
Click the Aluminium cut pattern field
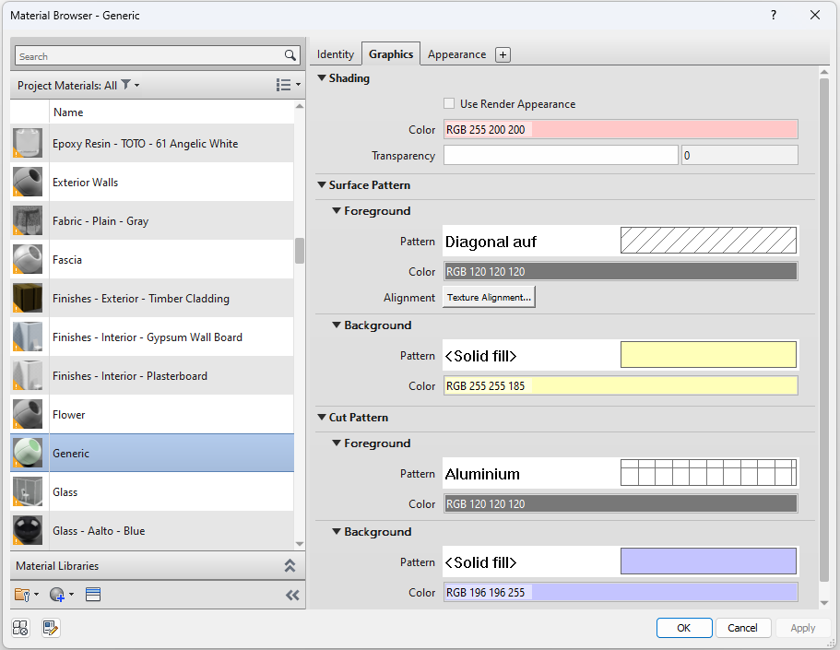tap(621, 473)
